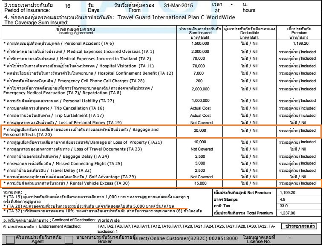Select the (TA 32) remark line
Screen dimensions: 323x246
point(103,211)
